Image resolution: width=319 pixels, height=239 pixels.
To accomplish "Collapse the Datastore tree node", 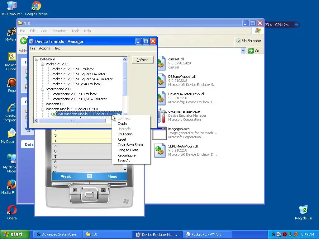I will pyautogui.click(x=37, y=59).
